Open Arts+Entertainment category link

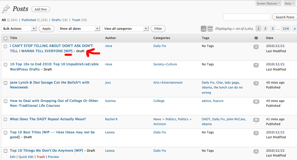coord(168,83)
